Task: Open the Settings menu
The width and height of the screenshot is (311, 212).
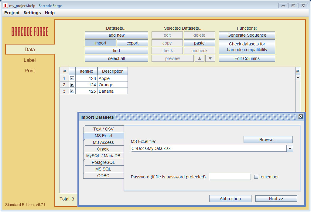Action: [32, 13]
